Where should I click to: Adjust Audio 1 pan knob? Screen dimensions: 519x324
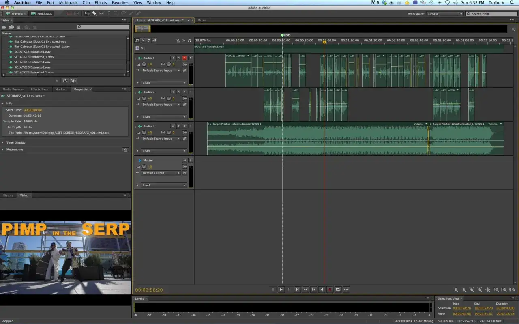click(169, 64)
